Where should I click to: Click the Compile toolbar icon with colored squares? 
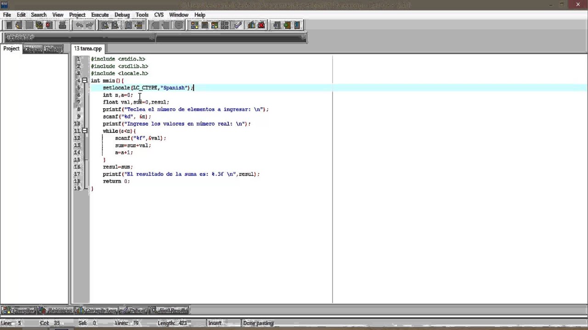194,25
